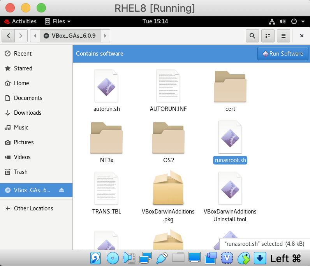This screenshot has width=310, height=266.
Task: Open the hamburger menu in Files
Action: (283, 36)
